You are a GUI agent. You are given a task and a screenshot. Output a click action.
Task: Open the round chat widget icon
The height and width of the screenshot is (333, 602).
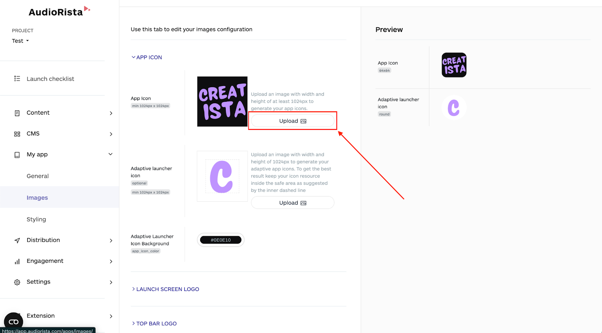pos(14,322)
